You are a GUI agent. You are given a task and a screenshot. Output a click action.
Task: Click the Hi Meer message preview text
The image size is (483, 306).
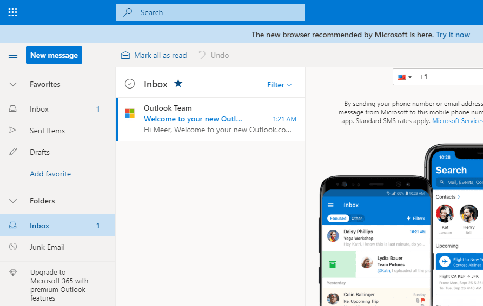click(217, 130)
